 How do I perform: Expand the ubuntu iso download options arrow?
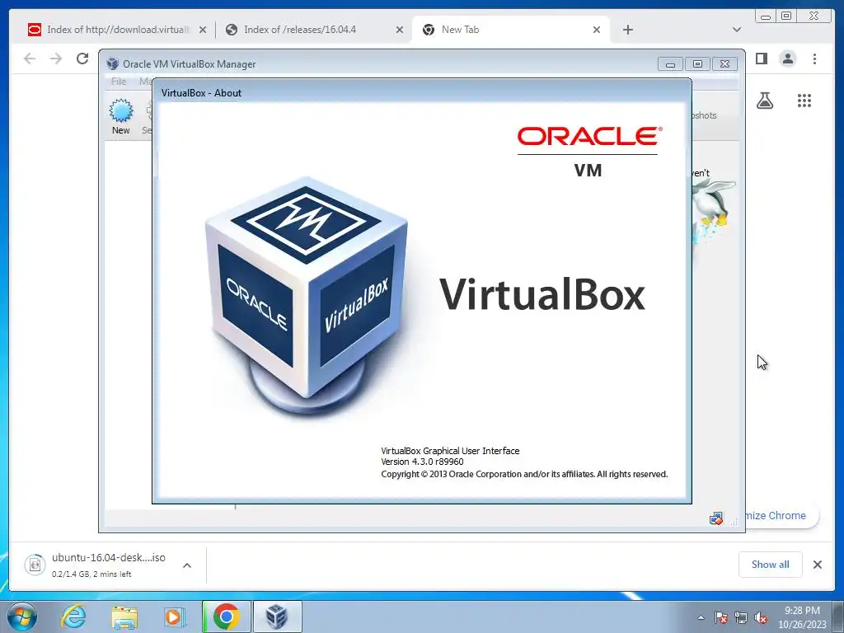(x=187, y=565)
